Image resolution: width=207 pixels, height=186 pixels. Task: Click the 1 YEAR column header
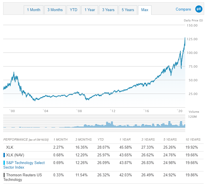pyautogui.click(x=125, y=139)
